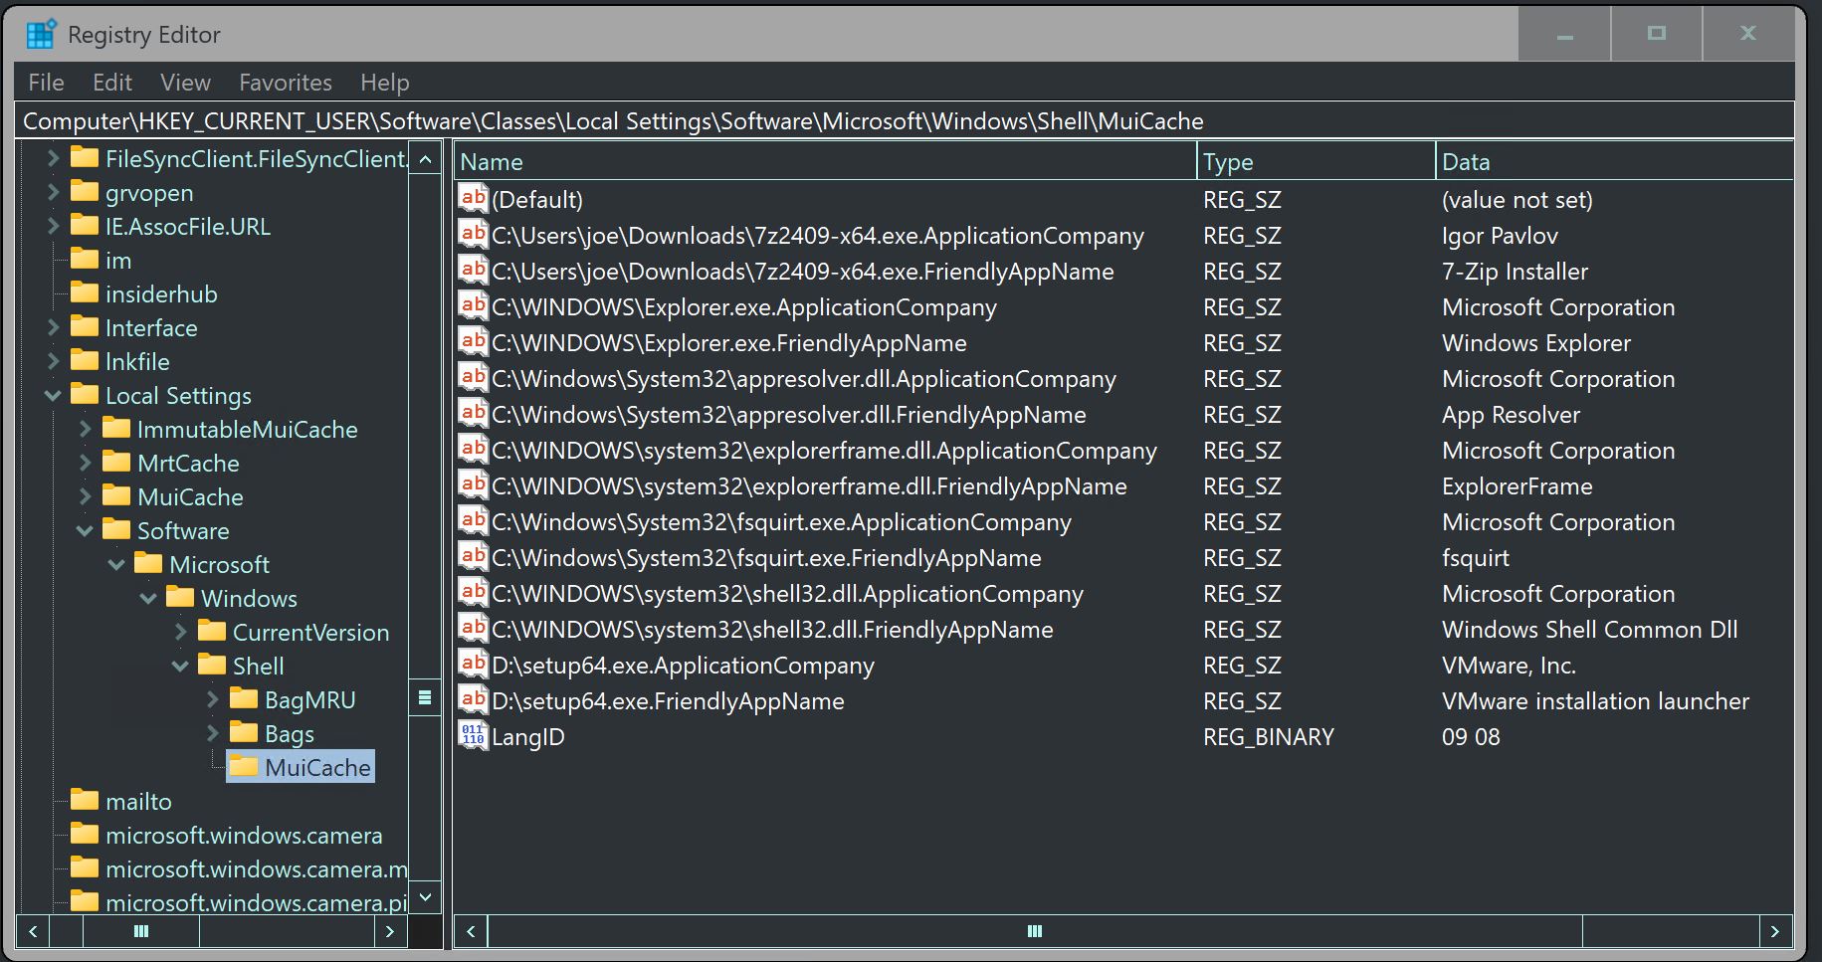The width and height of the screenshot is (1822, 962).
Task: Click the folder icon of the insiderhub key
Action: click(85, 292)
